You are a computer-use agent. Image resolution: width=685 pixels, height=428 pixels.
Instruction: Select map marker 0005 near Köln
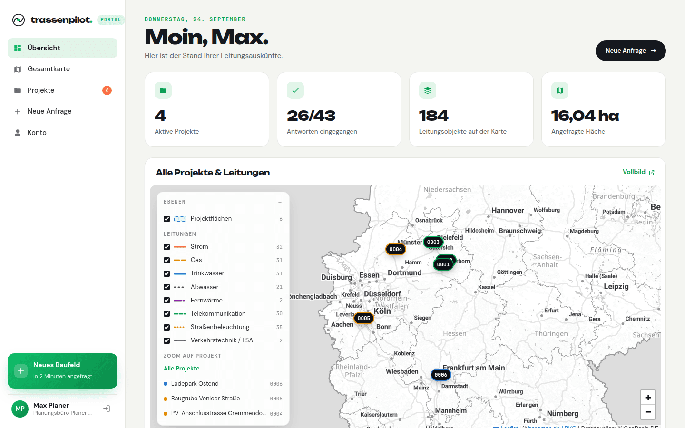tap(364, 318)
